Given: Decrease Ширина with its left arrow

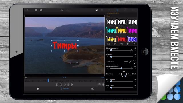Looking at the screenshot, I should pyautogui.click(x=108, y=57).
